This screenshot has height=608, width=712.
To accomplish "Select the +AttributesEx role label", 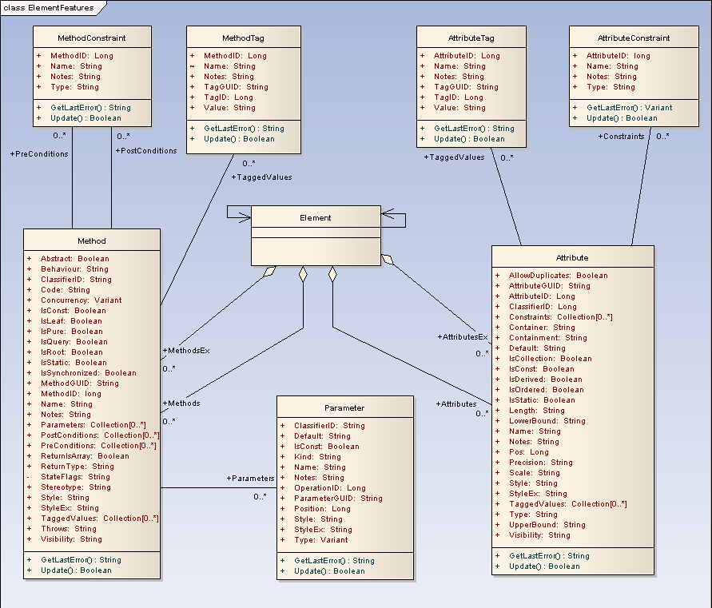I will pos(462,337).
